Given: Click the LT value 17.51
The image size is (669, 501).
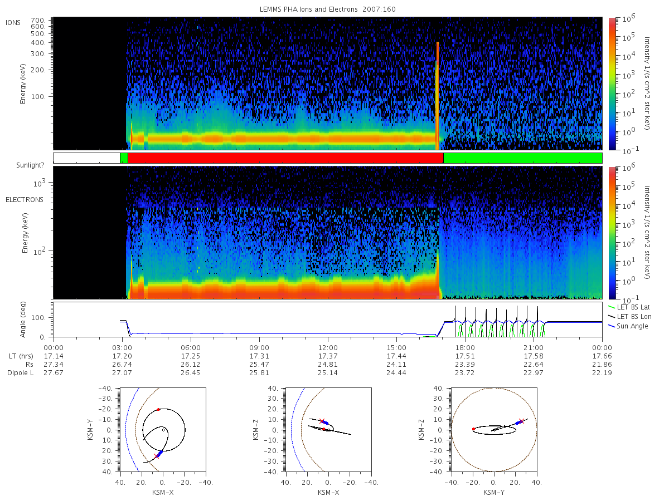Looking at the screenshot, I should click(x=465, y=355).
